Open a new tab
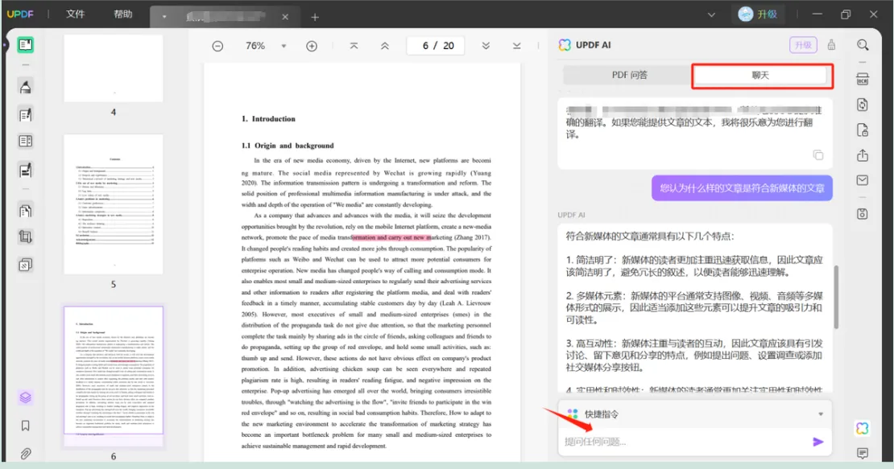 coord(315,17)
